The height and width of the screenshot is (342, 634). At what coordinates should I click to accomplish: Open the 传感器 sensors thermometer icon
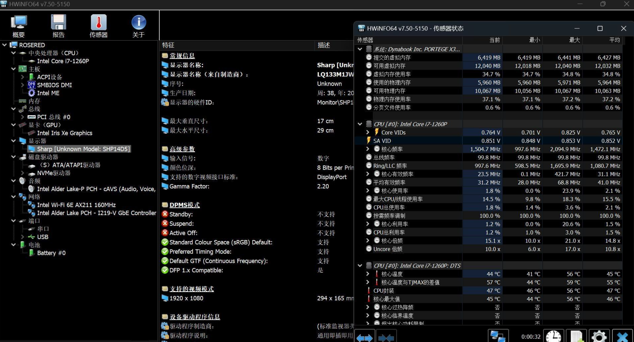[x=99, y=26]
